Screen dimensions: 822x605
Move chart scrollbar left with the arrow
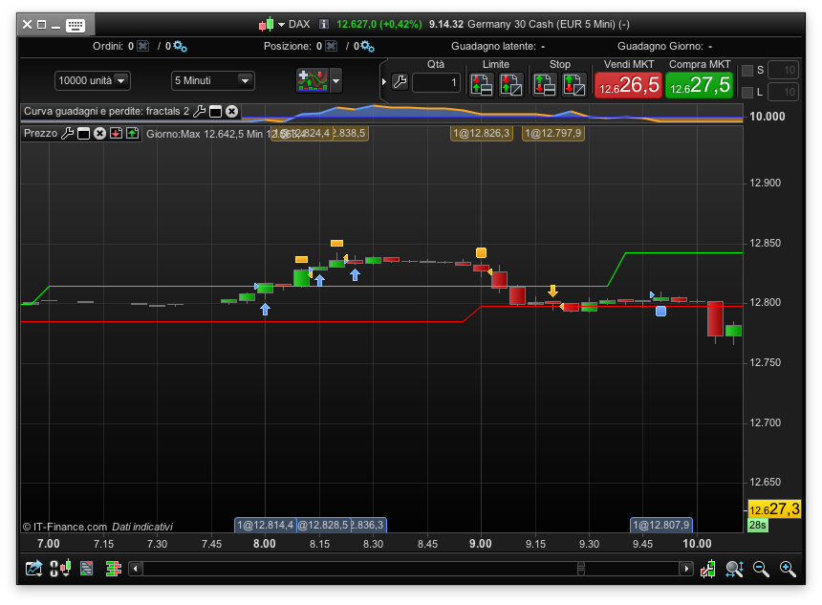[136, 569]
